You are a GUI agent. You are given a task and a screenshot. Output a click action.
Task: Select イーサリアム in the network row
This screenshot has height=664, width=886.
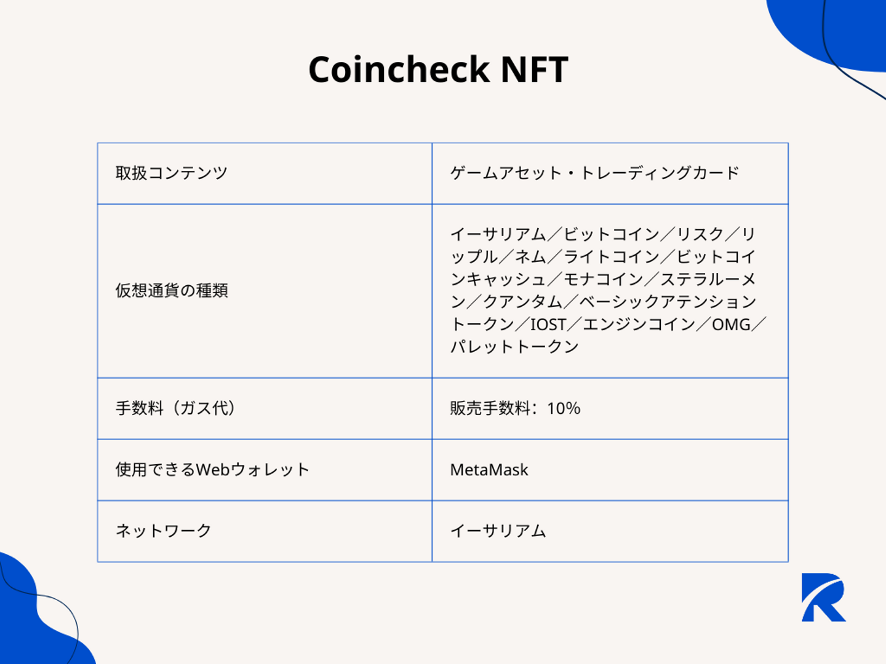tap(498, 531)
